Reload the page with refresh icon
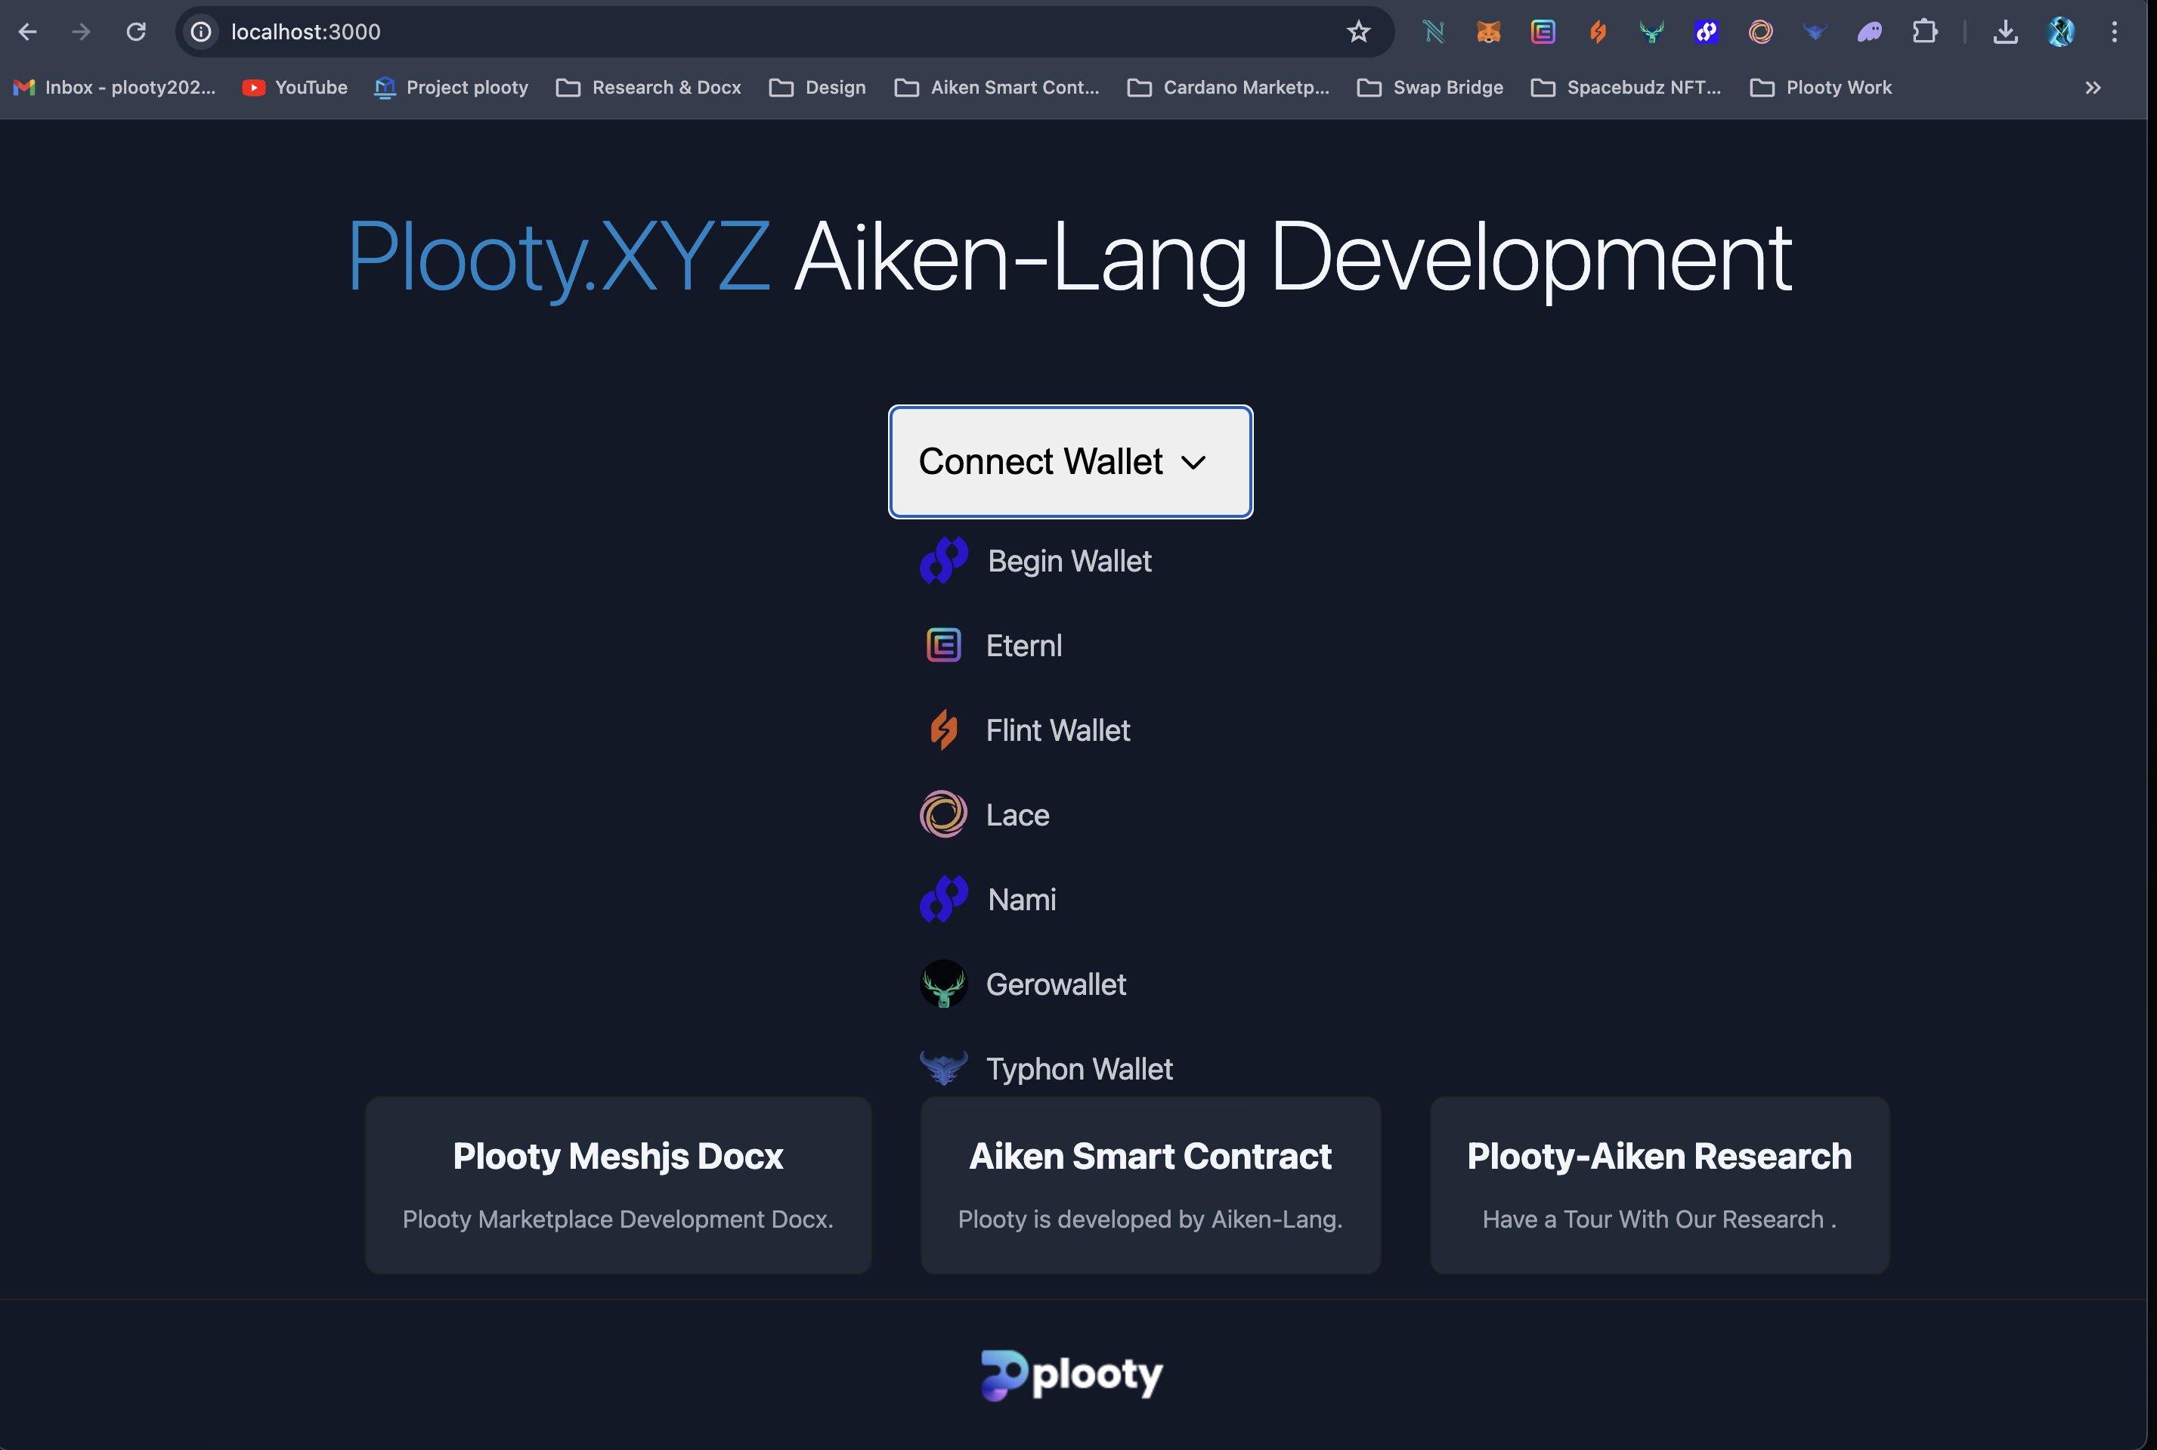This screenshot has height=1450, width=2157. click(x=136, y=33)
